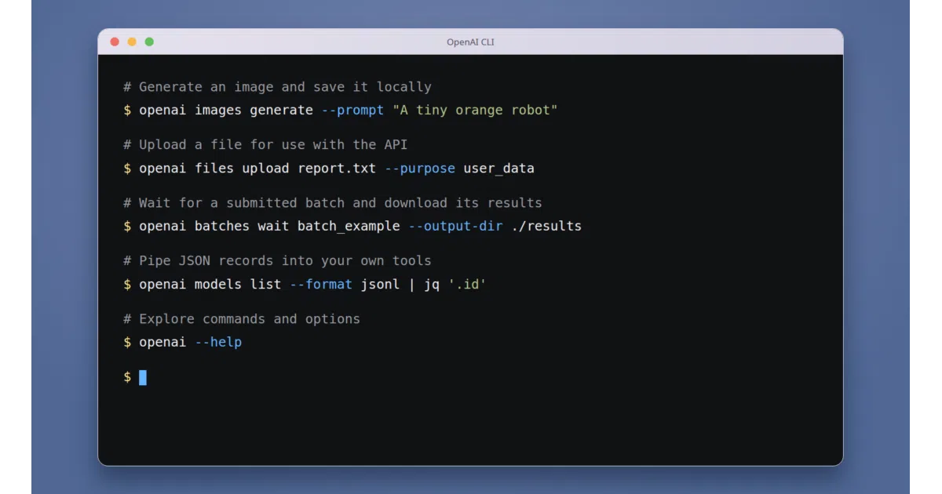Click the blue cursor block on the empty prompt
This screenshot has height=494, width=942.
pyautogui.click(x=143, y=377)
